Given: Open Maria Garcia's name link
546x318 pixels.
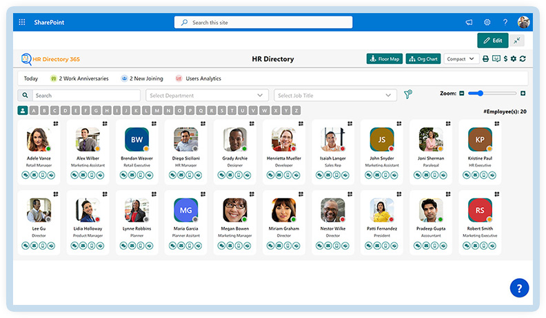Looking at the screenshot, I should [x=186, y=229].
